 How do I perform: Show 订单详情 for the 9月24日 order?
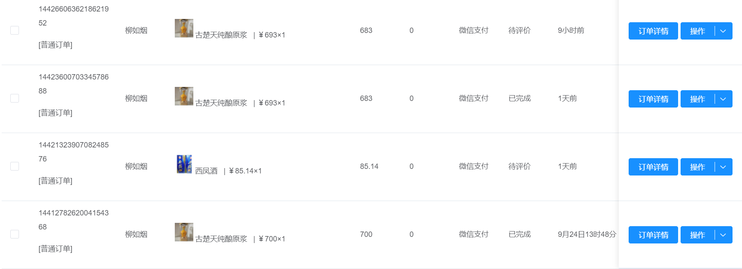click(x=653, y=235)
